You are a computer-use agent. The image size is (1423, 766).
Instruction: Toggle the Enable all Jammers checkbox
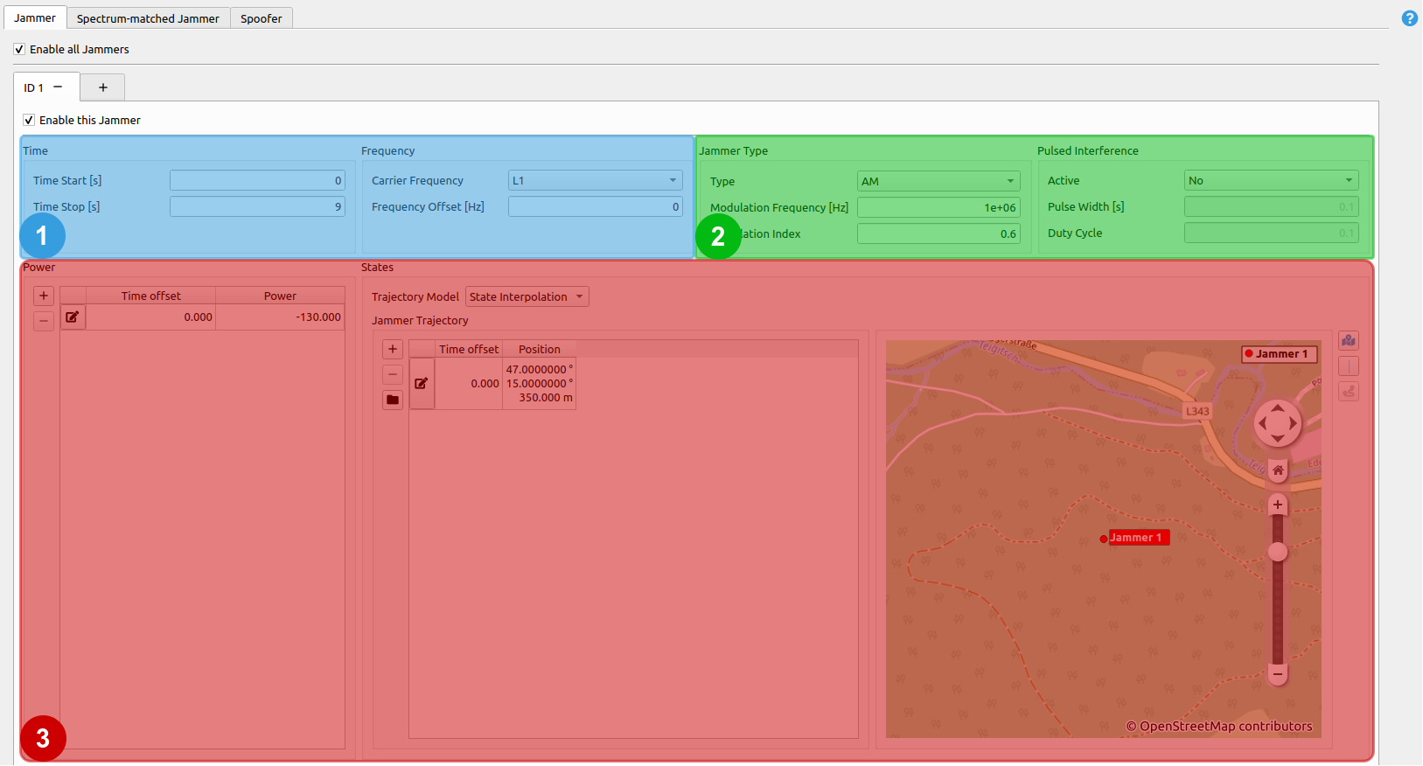click(x=19, y=50)
